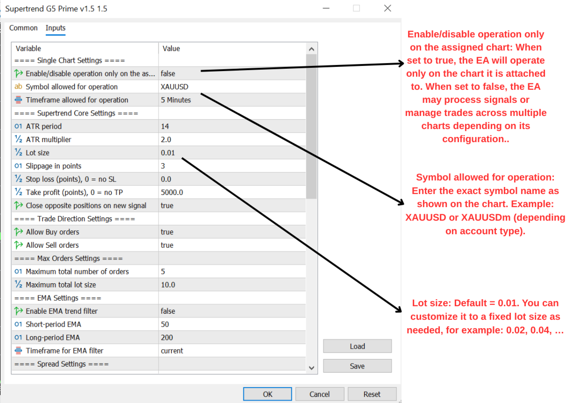Click the Load button

click(357, 346)
